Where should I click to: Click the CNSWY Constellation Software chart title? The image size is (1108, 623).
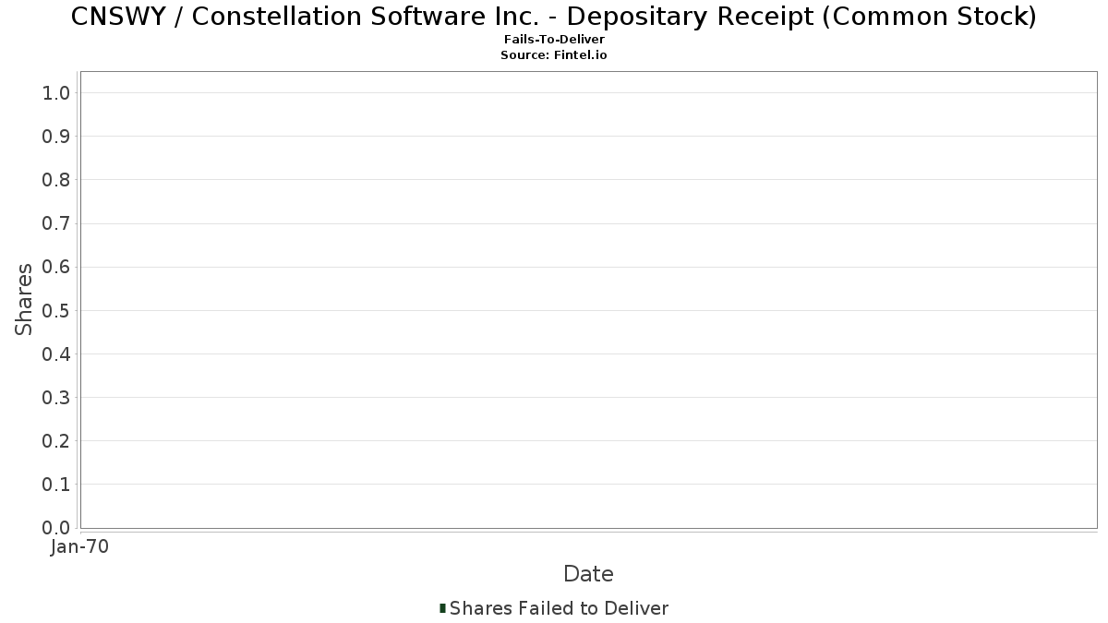[x=554, y=17]
